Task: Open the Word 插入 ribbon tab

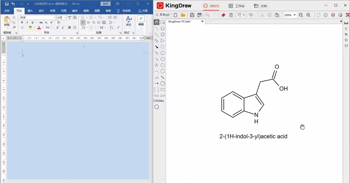Action: coord(30,11)
